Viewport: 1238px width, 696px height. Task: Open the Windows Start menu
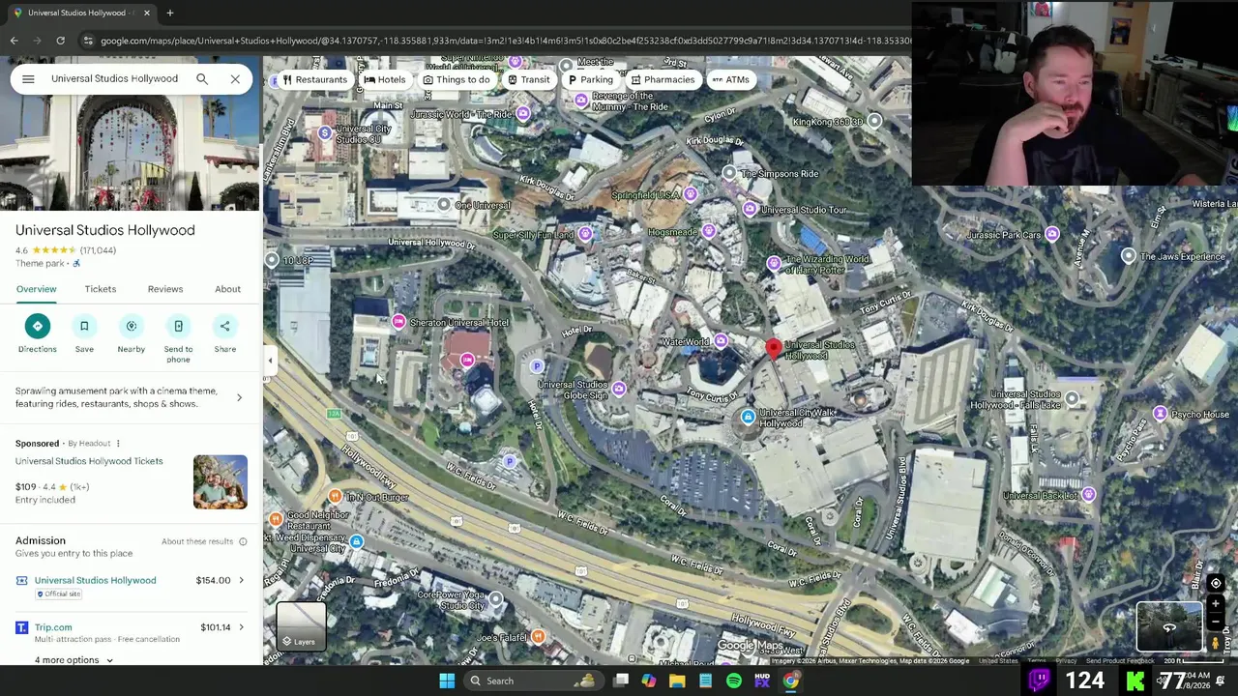pyautogui.click(x=447, y=681)
